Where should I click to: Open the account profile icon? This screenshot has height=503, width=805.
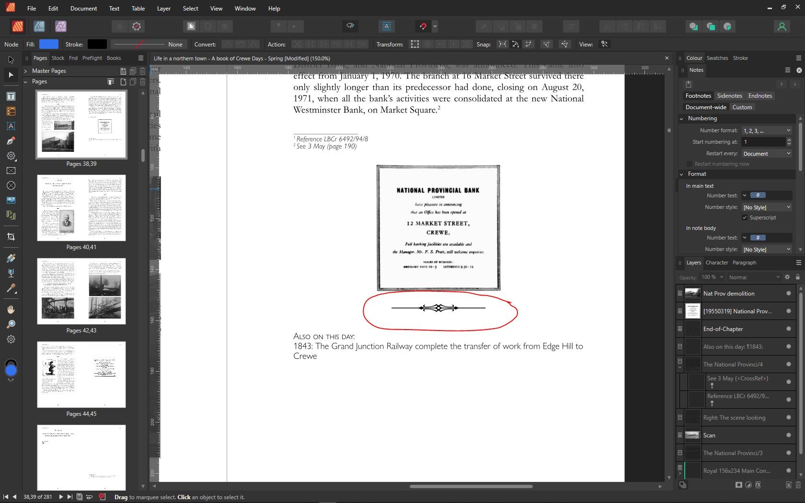click(782, 26)
